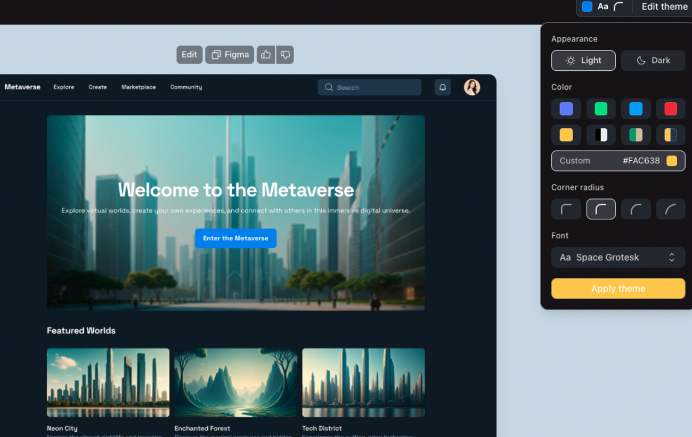Click the Search input field
Viewport: 692px width, 437px height.
click(x=370, y=87)
